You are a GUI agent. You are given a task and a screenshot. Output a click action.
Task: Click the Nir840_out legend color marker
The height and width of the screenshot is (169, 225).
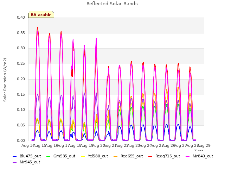pos(187,156)
